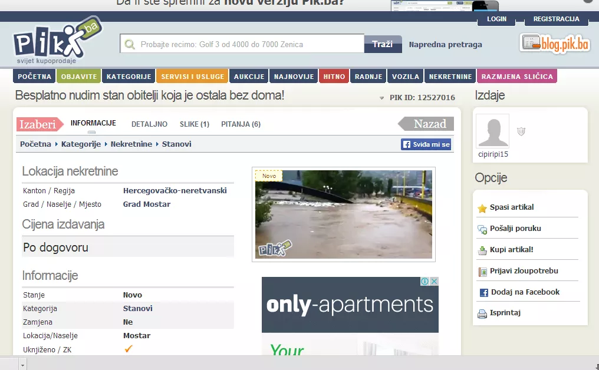Viewport: 599px width, 370px height.
Task: Open the ad info icon on the only-apartments banner
Action: (x=424, y=282)
